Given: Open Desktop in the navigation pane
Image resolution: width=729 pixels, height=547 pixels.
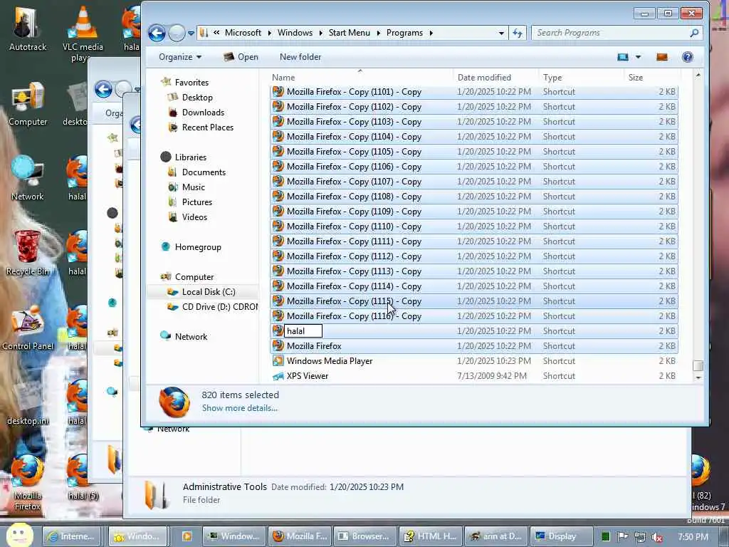Looking at the screenshot, I should click(x=197, y=97).
